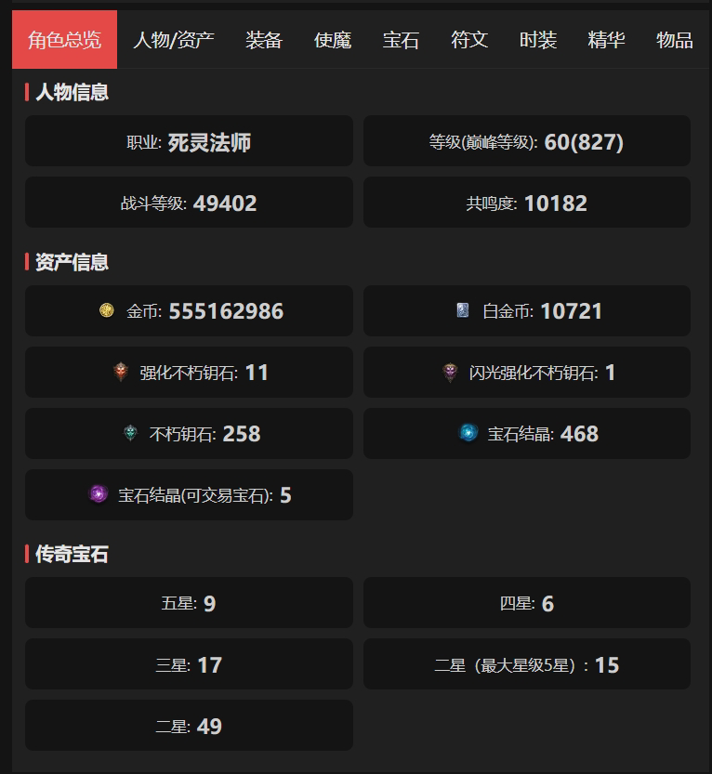This screenshot has width=712, height=774.
Task: Click the 共鸣度 label
Action: click(x=490, y=203)
